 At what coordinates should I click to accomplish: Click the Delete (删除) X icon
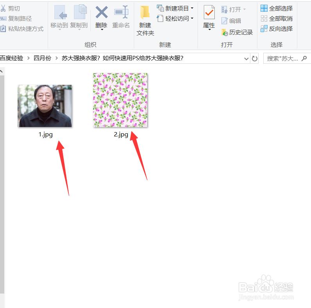click(x=101, y=12)
